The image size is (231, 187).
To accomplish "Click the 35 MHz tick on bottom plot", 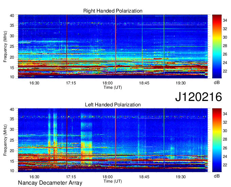I will (x=12, y=119).
